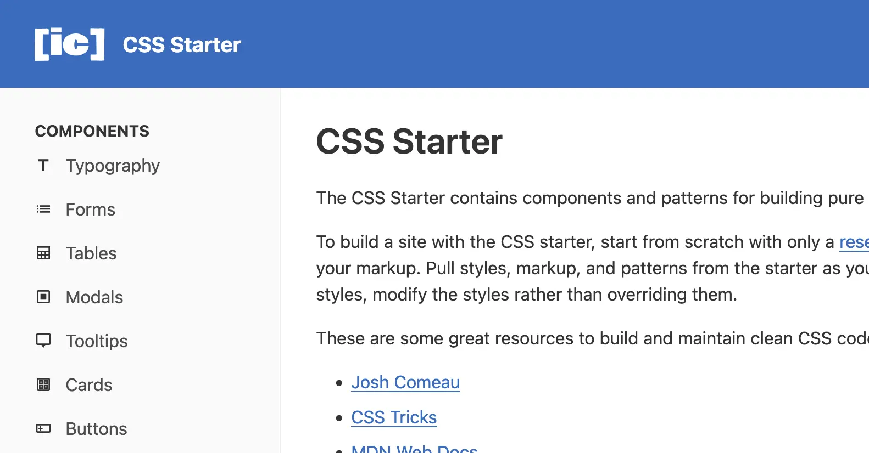Click the Forms list icon
The height and width of the screenshot is (453, 869).
point(43,209)
